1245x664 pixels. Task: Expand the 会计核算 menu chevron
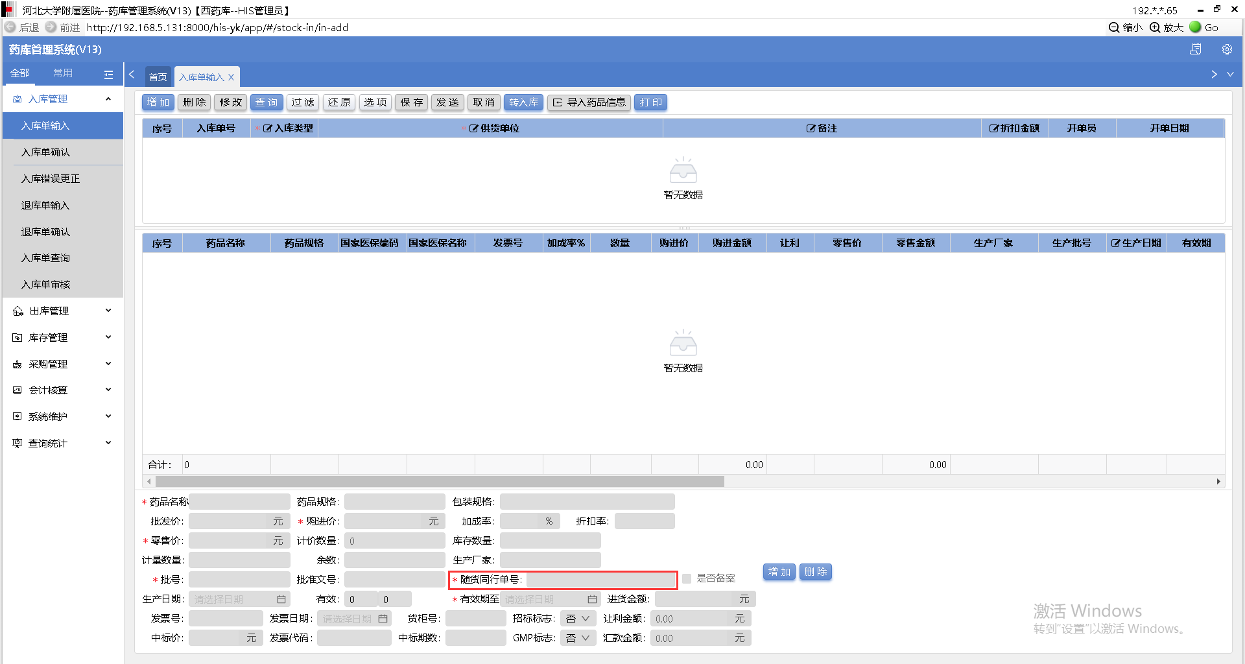click(108, 390)
